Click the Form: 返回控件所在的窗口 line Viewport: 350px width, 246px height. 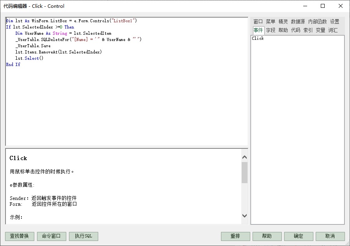point(43,204)
